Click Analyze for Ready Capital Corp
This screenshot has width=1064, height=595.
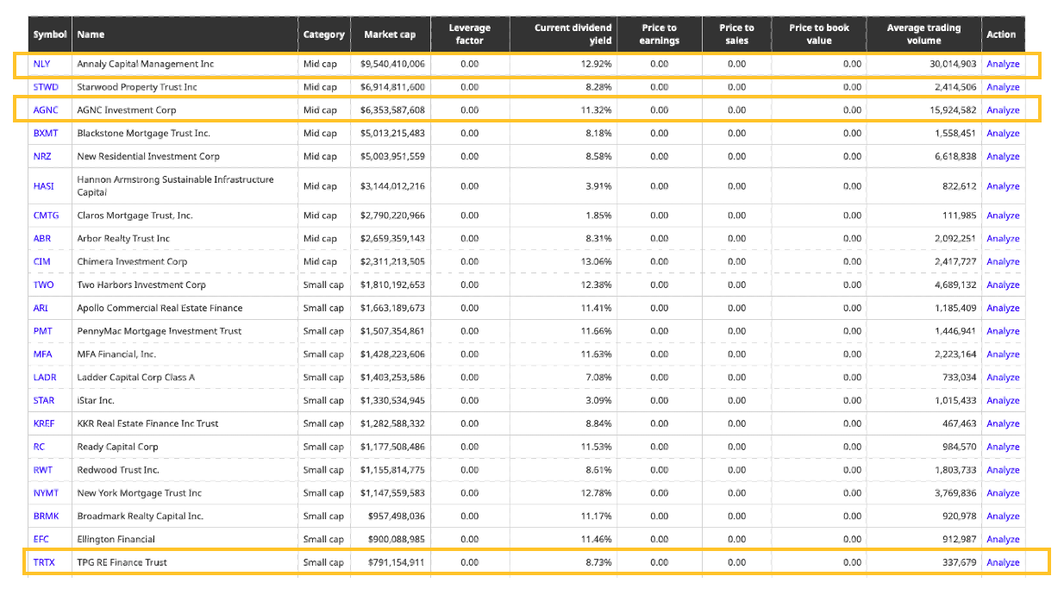[x=1003, y=448]
